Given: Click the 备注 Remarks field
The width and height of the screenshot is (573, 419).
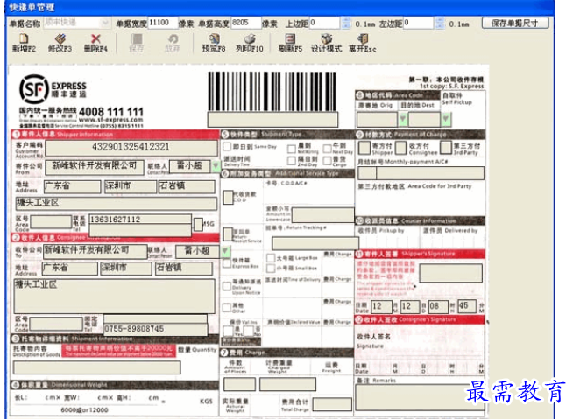Looking at the screenshot, I should [x=419, y=397].
